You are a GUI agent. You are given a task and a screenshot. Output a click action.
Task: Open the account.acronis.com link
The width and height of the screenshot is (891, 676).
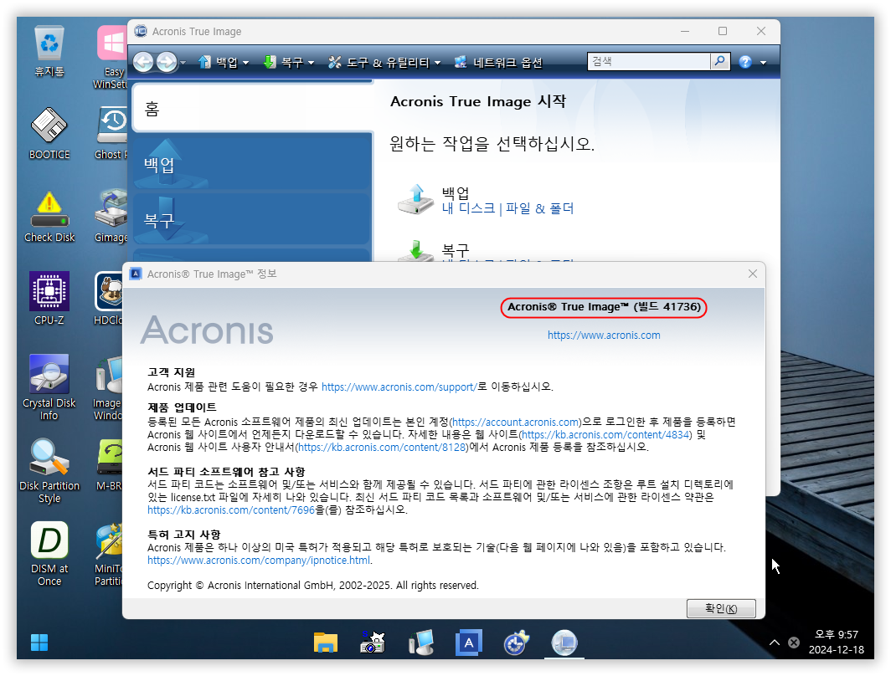(515, 422)
